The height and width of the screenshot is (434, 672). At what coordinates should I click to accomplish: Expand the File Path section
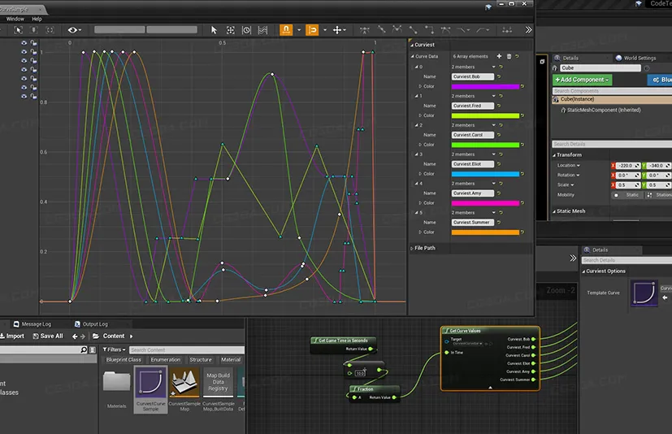pos(412,249)
